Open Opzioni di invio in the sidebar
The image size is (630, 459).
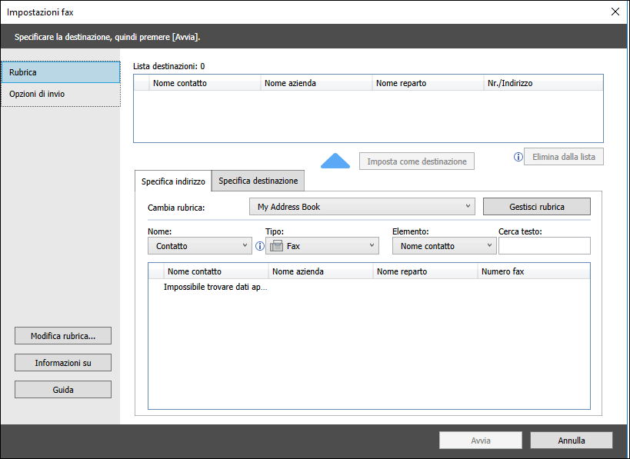[x=61, y=94]
